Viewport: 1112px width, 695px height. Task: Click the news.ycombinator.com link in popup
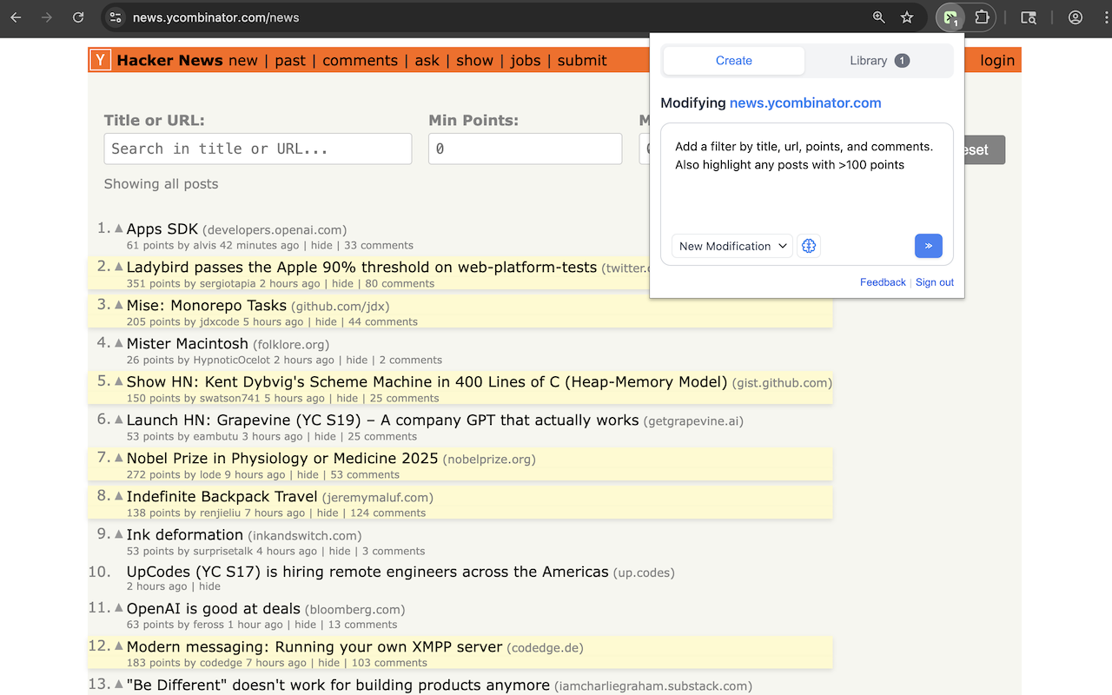click(x=804, y=103)
